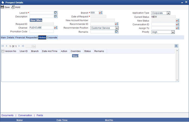
Task: Click the Save toolbar icon
Action: (2, 7)
